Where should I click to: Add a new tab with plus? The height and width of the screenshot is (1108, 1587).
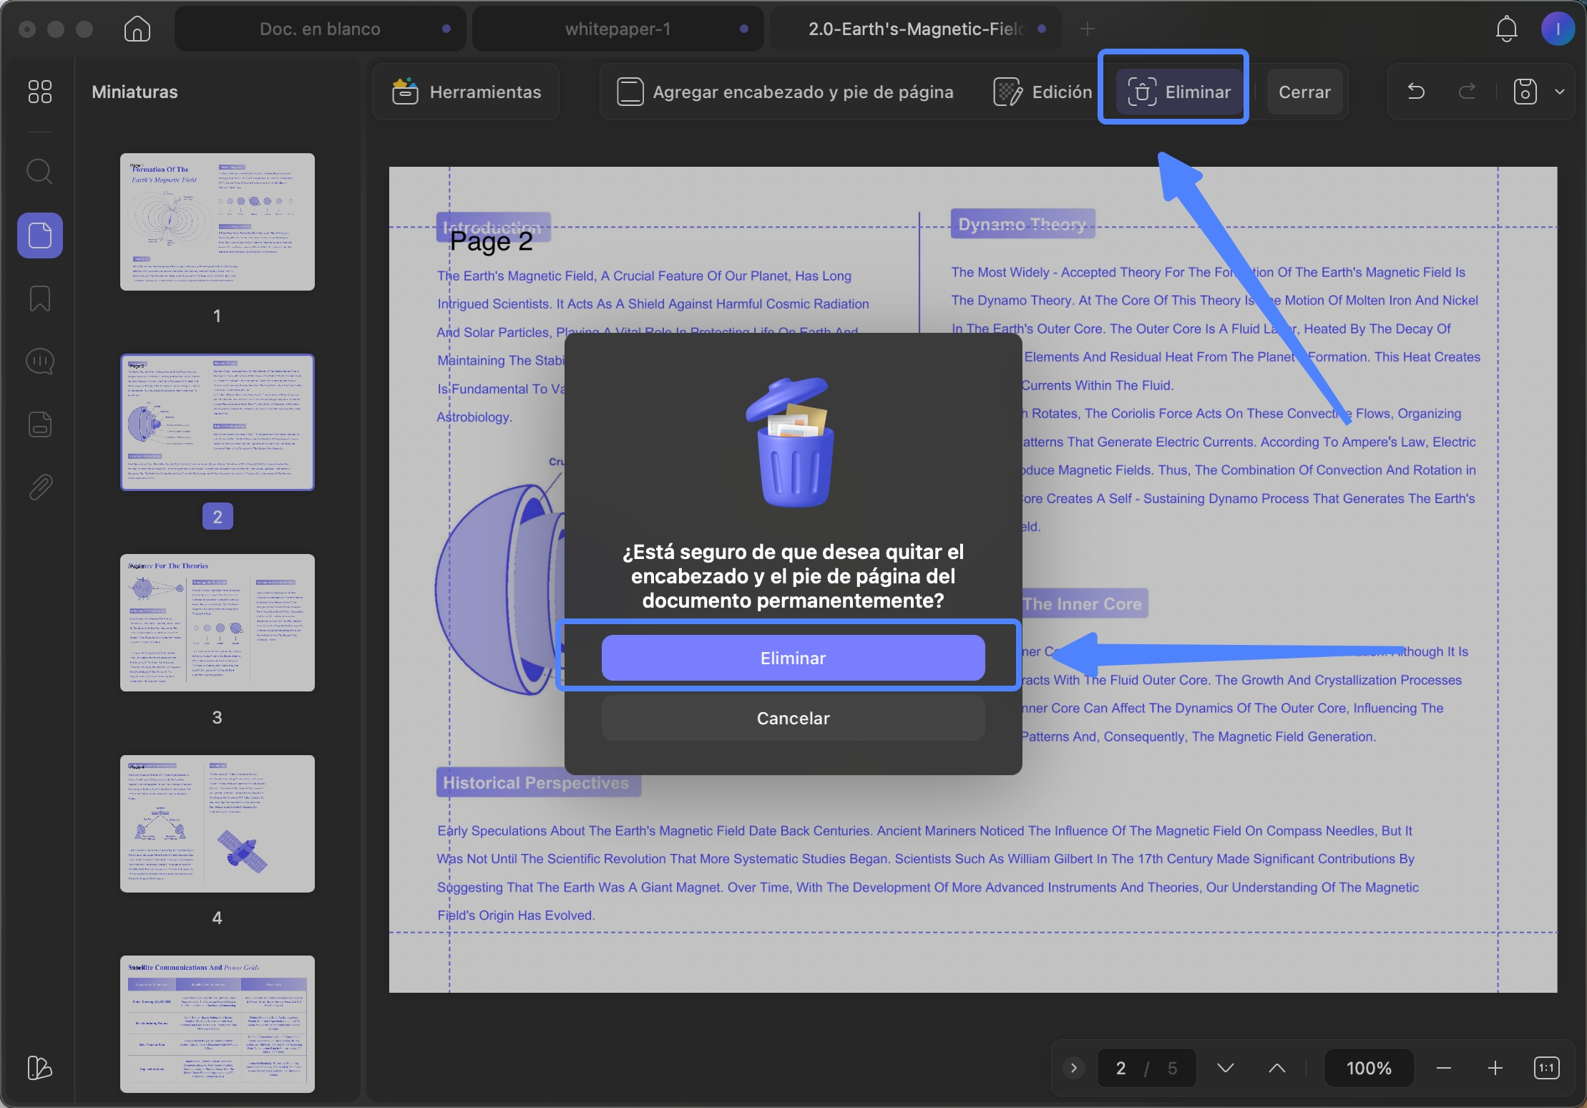1088,29
